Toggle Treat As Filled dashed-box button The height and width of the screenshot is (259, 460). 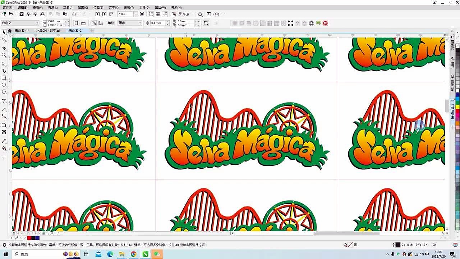click(x=206, y=23)
